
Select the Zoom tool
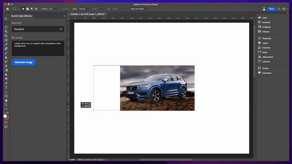pyautogui.click(x=6, y=104)
